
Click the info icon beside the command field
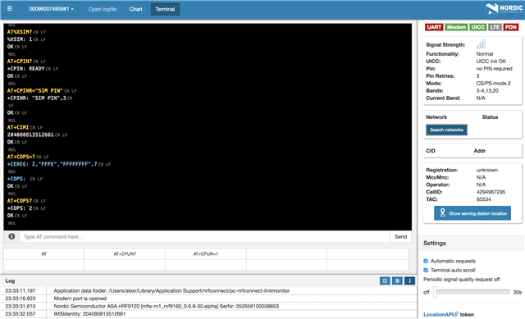point(11,236)
